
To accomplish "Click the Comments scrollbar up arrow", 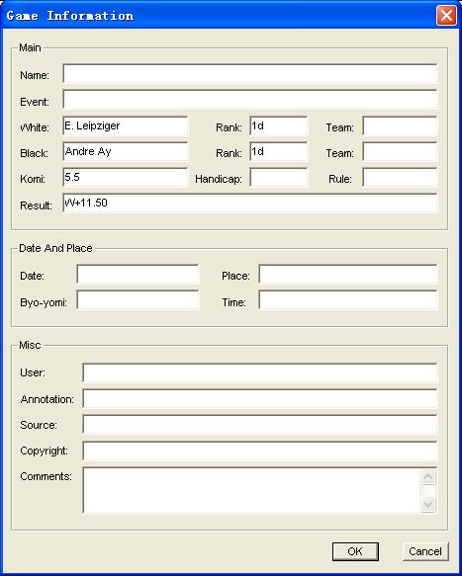I will [x=427, y=477].
